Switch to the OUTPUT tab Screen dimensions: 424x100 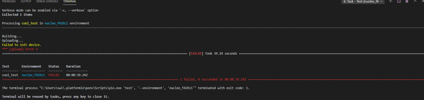click(26, 2)
